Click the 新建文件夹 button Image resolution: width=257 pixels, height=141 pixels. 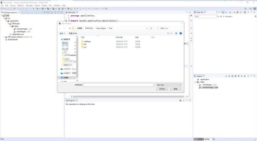point(73,33)
